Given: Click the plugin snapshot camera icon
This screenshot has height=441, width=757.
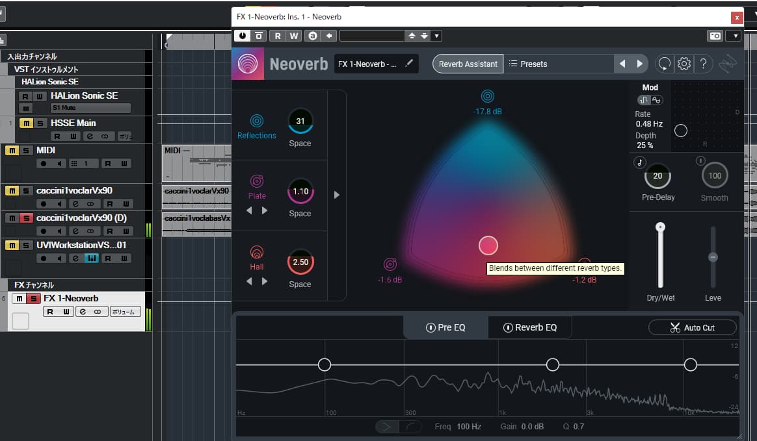Looking at the screenshot, I should [715, 36].
